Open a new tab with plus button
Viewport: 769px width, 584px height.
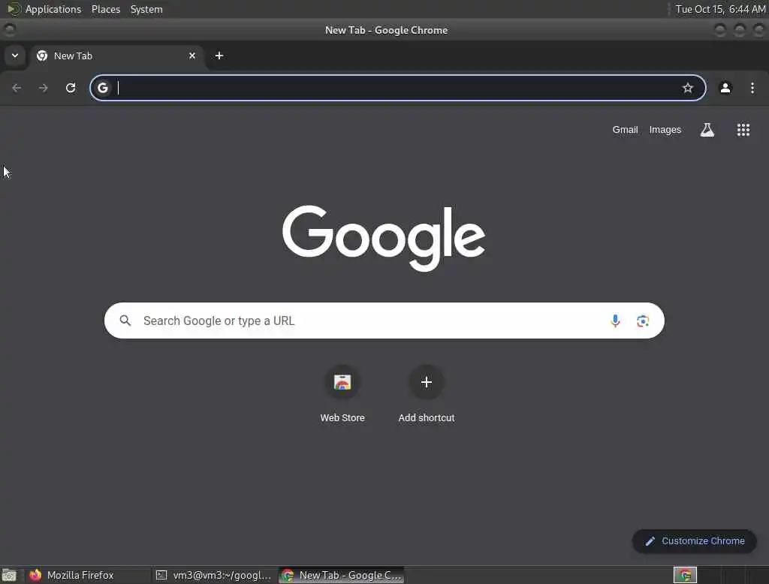pos(219,56)
